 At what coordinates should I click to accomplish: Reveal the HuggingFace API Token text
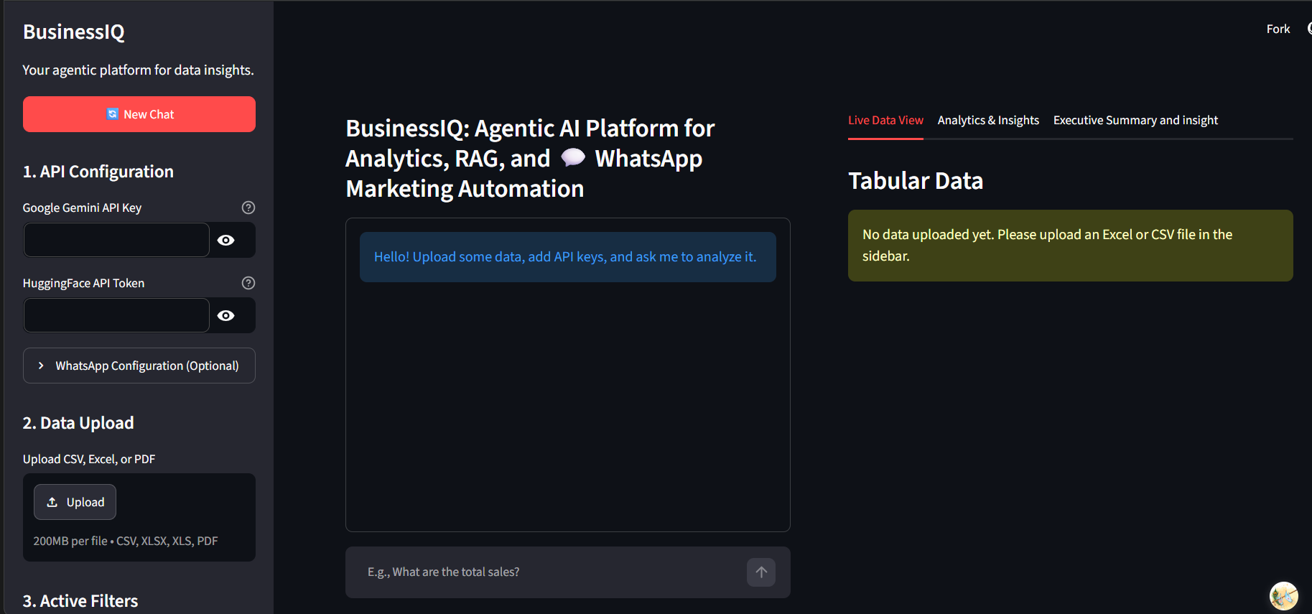[x=226, y=315]
